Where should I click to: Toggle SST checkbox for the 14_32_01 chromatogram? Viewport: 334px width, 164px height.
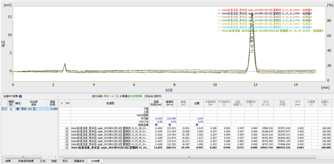(x=67, y=144)
